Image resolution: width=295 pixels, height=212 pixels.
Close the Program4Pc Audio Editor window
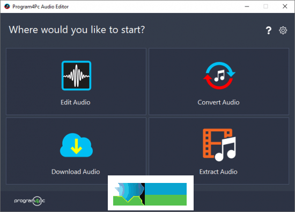click(x=285, y=6)
